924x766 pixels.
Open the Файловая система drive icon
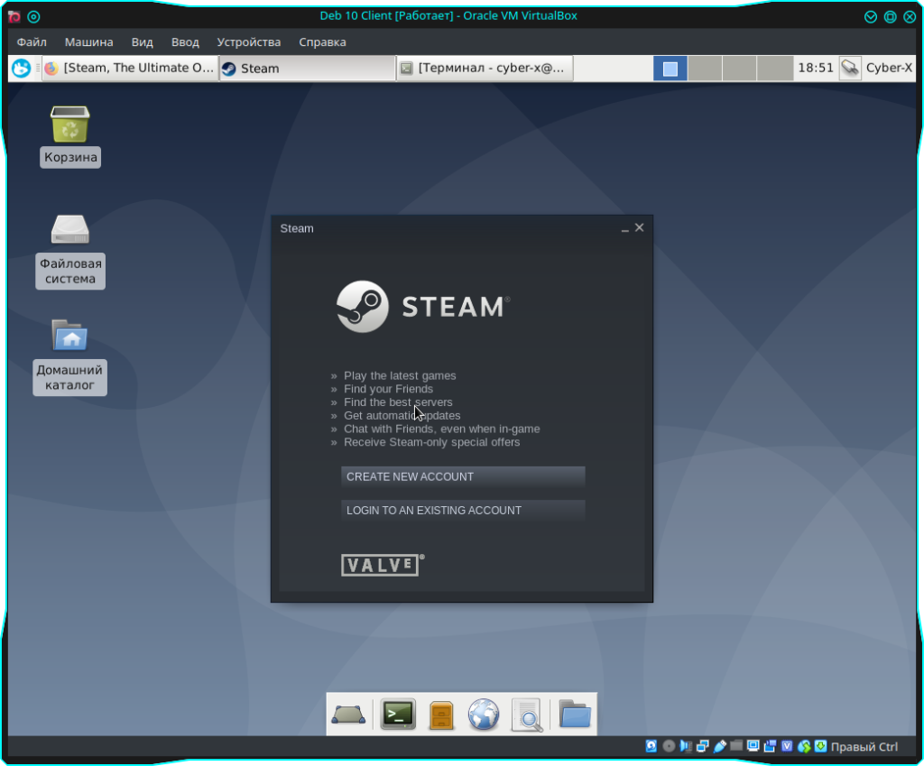(x=70, y=230)
